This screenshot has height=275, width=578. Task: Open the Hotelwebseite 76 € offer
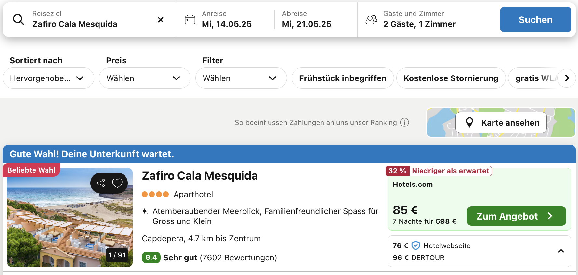(432, 245)
